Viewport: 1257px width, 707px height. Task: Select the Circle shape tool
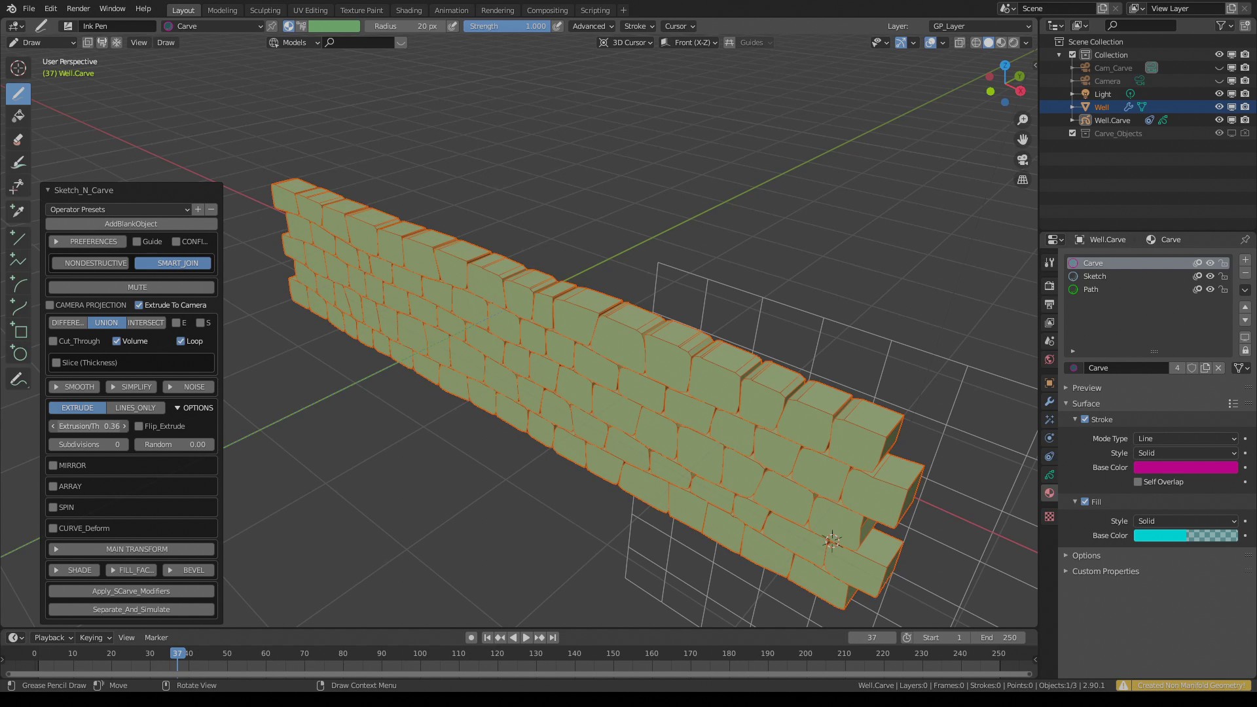pos(18,354)
